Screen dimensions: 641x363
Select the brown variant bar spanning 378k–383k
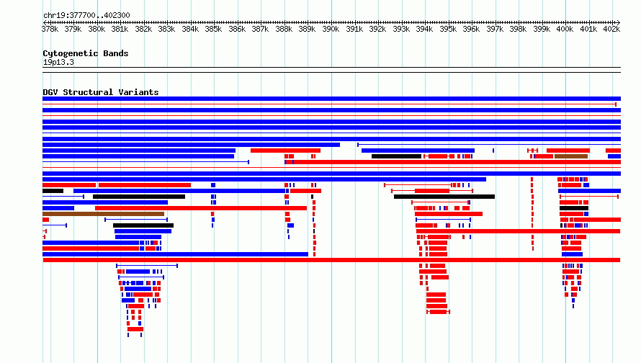104,214
